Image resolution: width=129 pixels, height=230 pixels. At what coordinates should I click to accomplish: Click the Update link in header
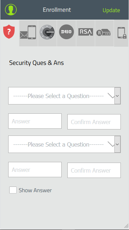pyautogui.click(x=111, y=10)
